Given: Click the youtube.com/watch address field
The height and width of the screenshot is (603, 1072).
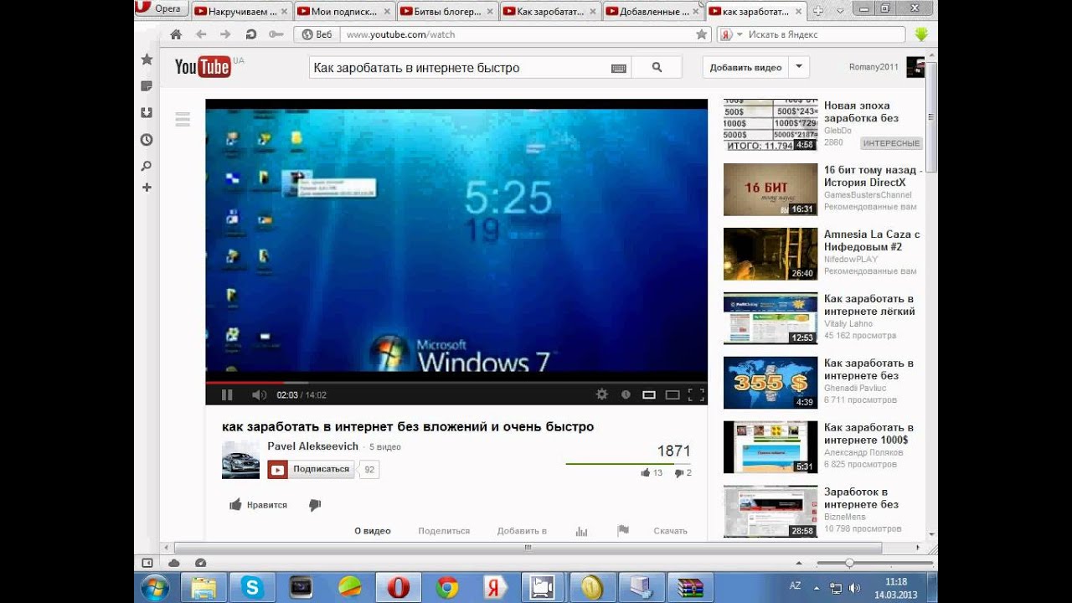Looking at the screenshot, I should click(x=518, y=34).
